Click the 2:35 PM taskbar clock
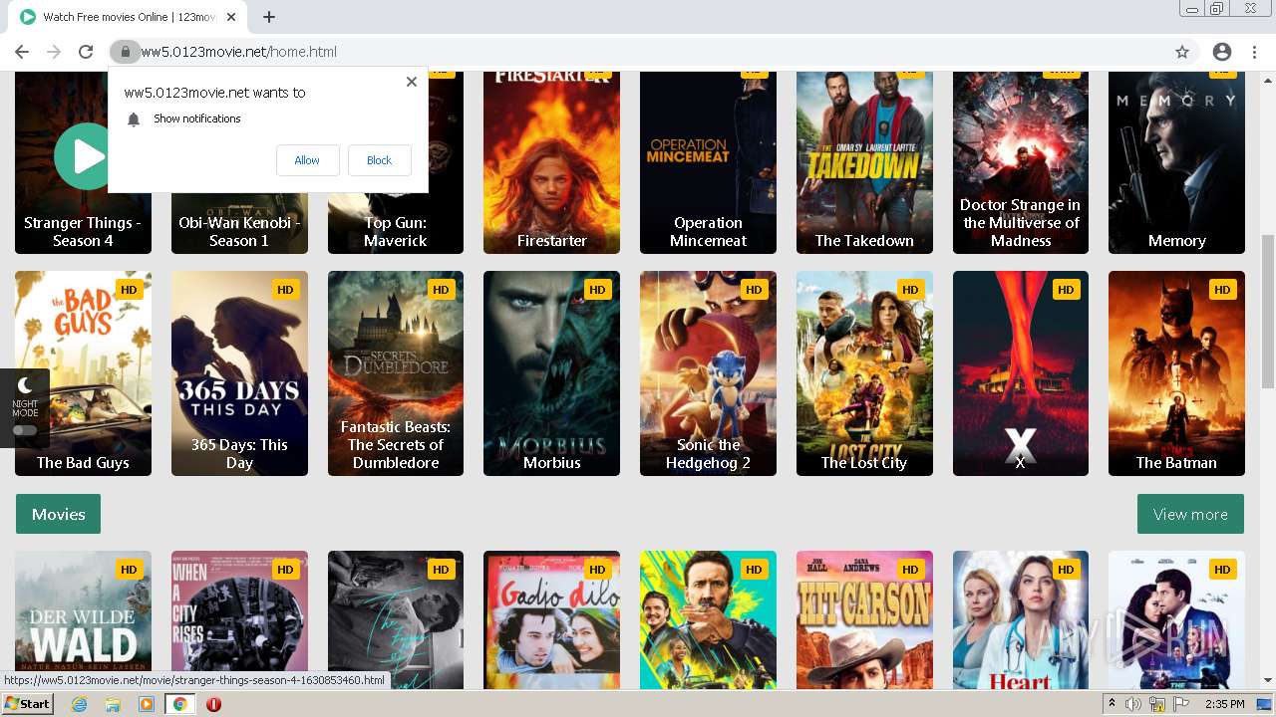 point(1224,704)
